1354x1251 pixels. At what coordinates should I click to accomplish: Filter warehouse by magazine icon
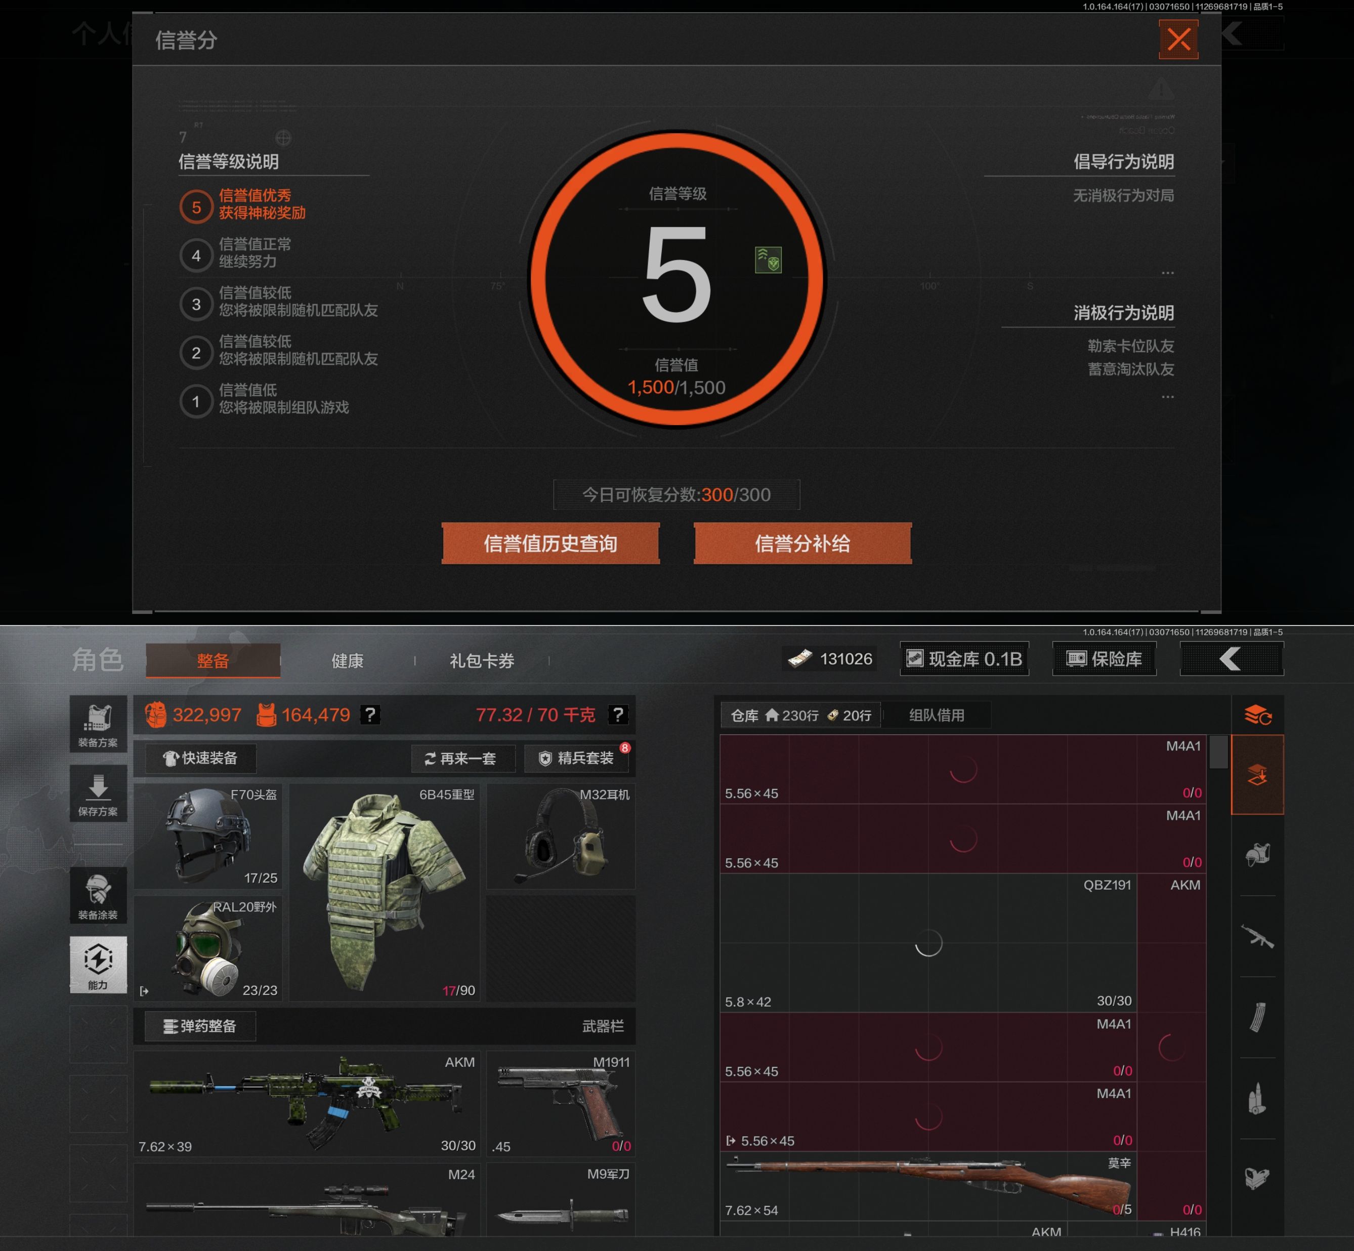[1257, 1017]
